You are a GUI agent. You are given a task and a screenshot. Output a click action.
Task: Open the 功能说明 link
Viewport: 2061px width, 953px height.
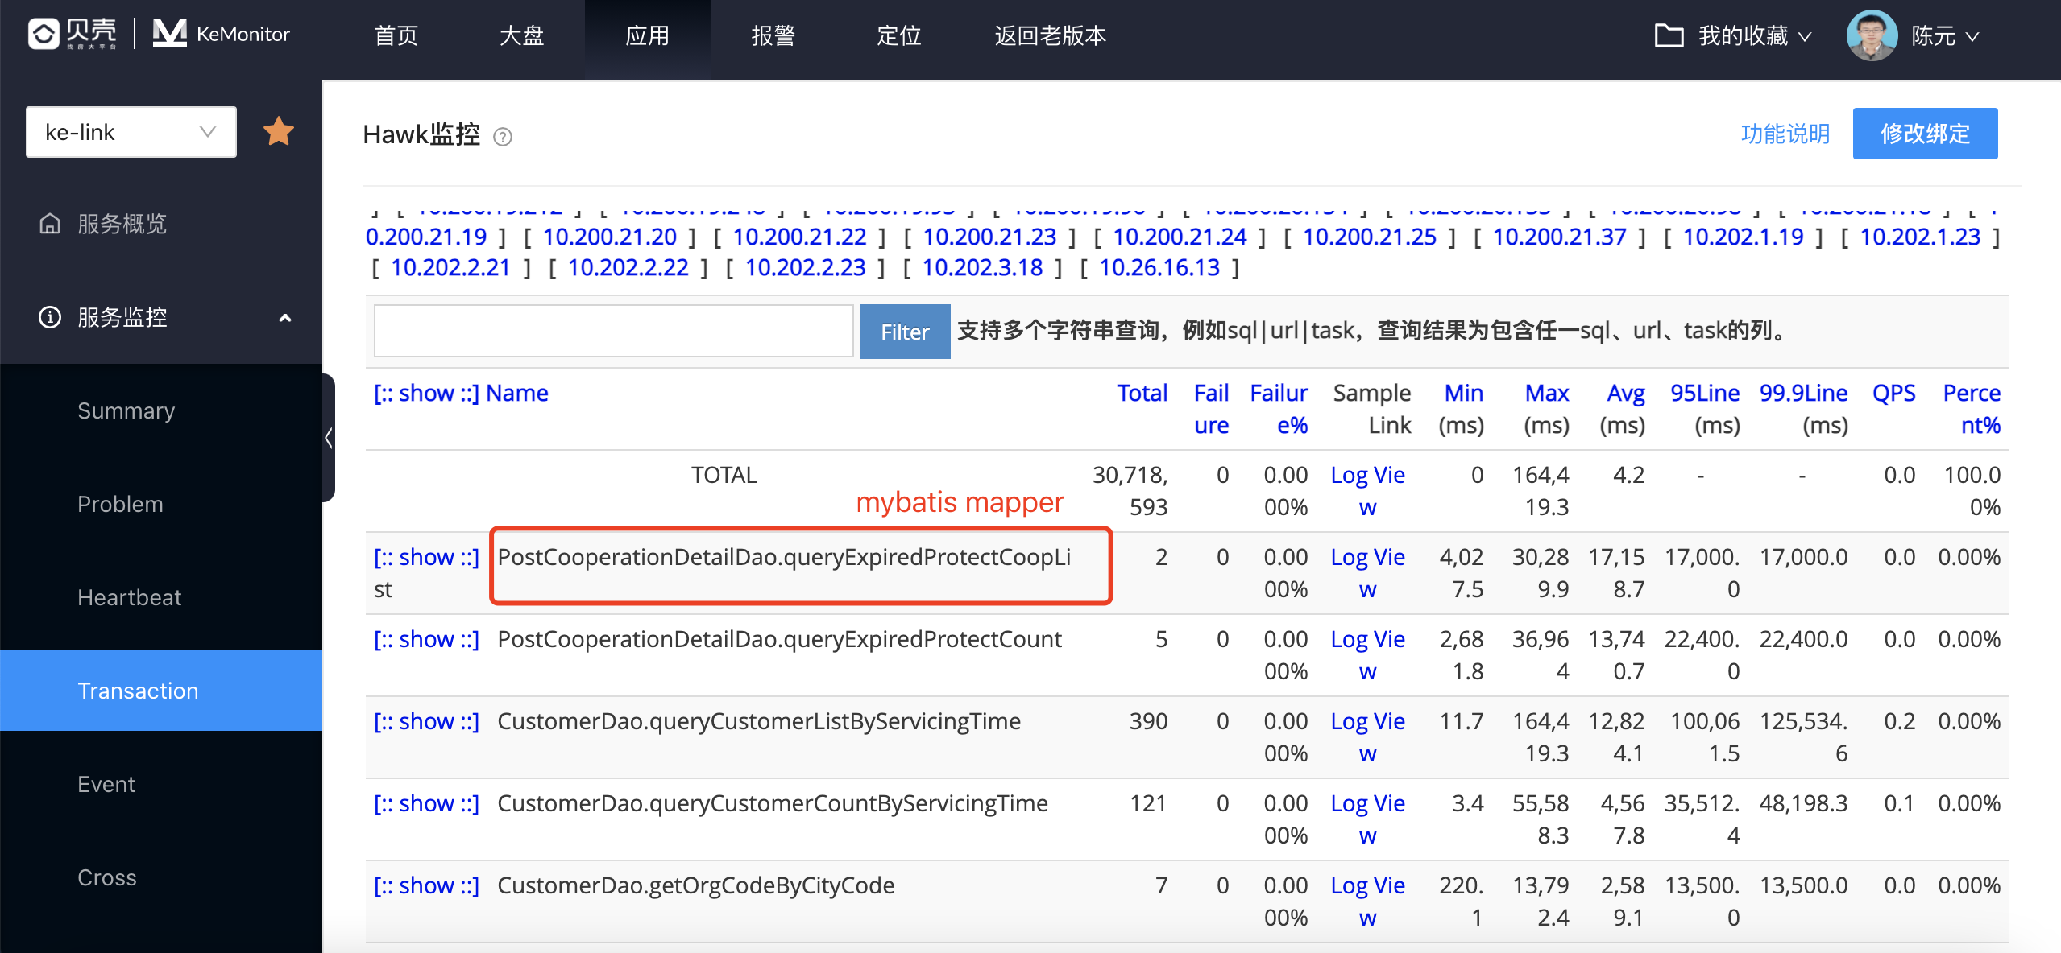(1784, 134)
